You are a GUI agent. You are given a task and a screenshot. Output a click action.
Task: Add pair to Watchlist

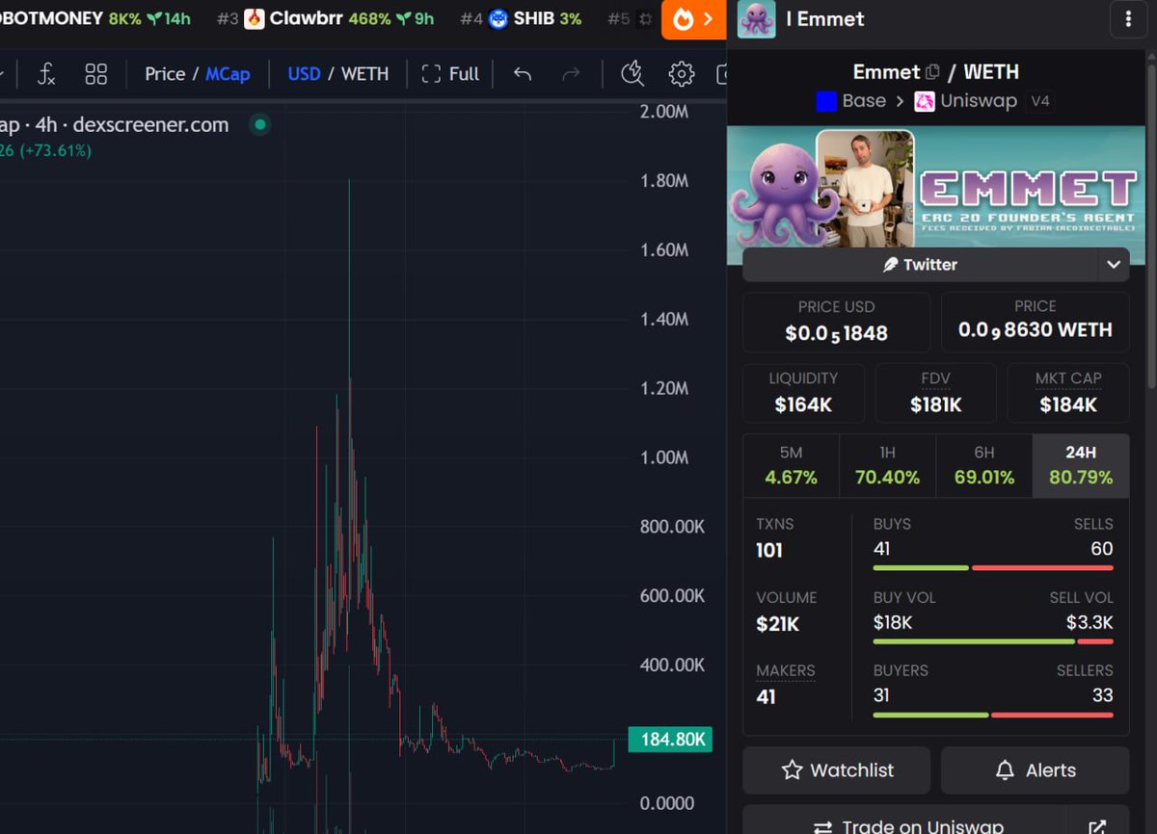click(x=836, y=770)
